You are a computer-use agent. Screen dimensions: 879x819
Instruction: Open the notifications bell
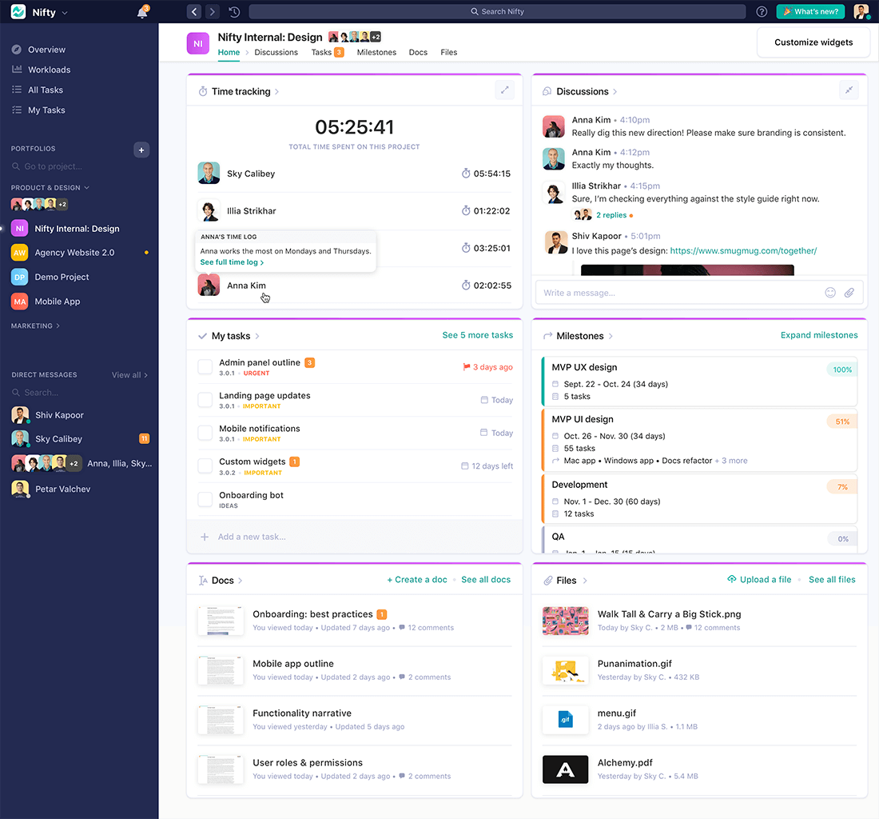click(x=142, y=12)
